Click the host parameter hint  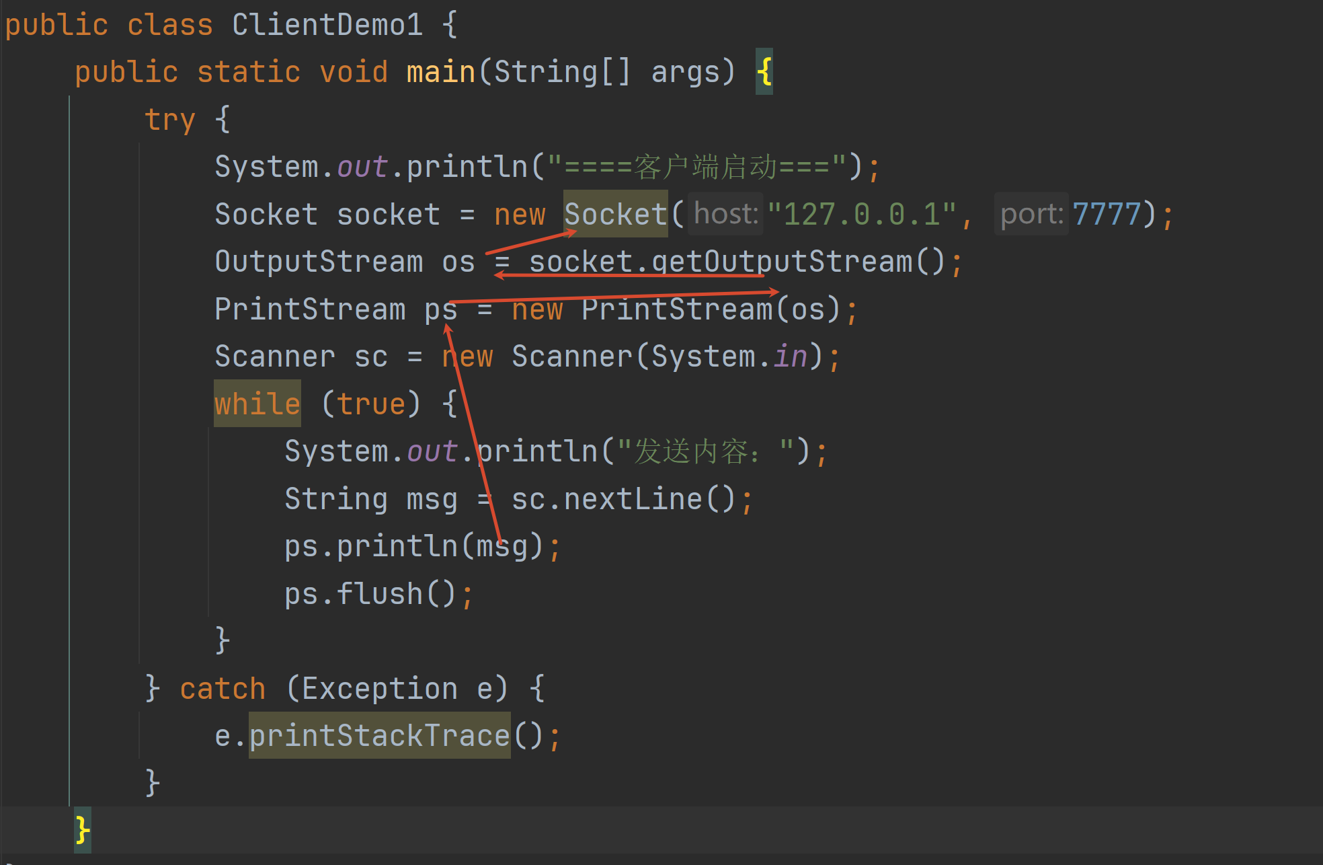click(x=725, y=214)
